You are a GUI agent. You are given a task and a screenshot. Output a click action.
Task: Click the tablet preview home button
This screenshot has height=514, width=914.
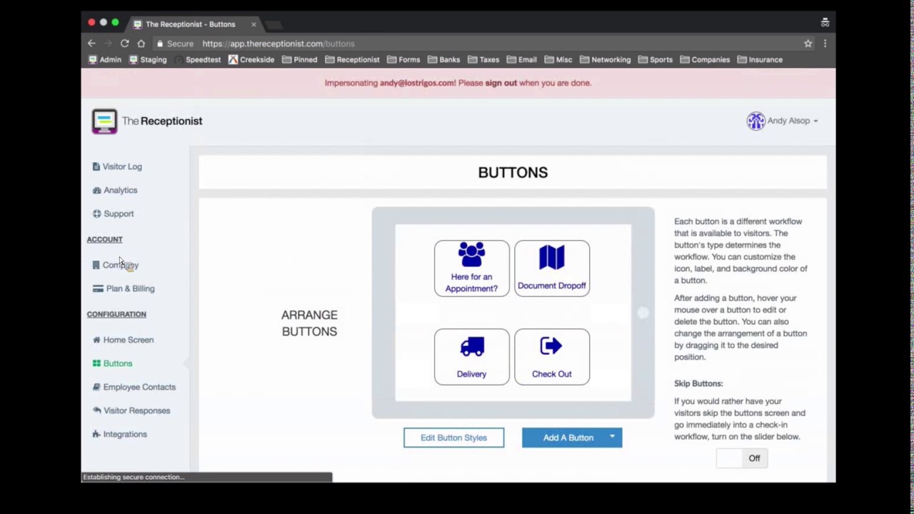(643, 313)
